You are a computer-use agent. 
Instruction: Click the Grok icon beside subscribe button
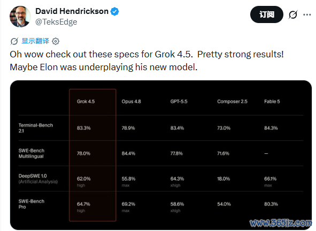point(293,14)
